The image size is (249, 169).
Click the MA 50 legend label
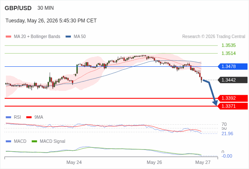tap(80, 37)
